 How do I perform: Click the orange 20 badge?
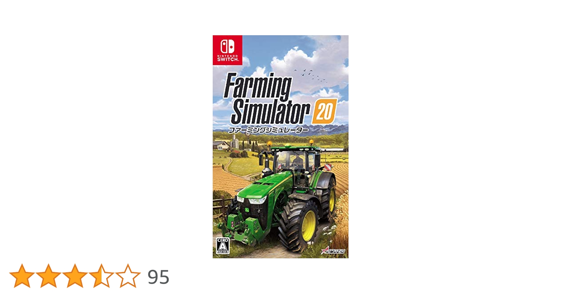324,111
